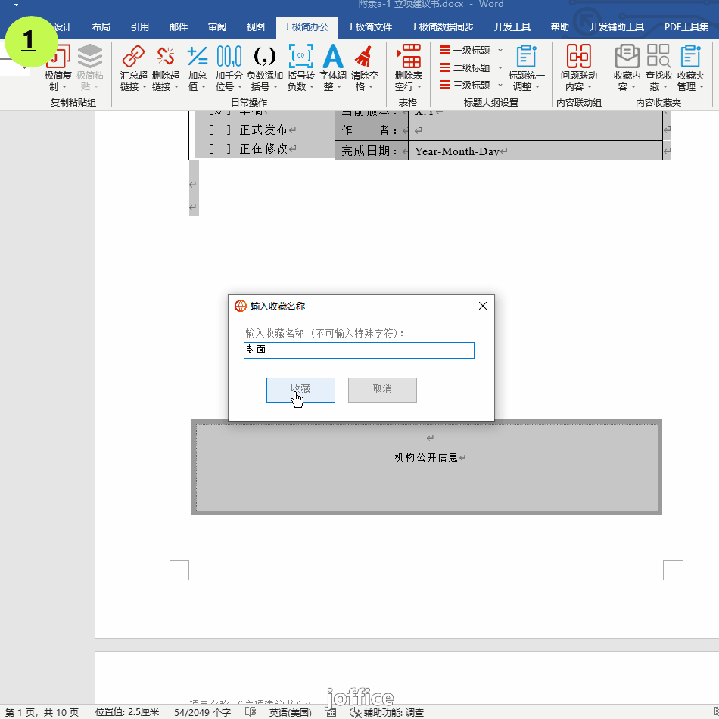Image resolution: width=719 pixels, height=719 pixels.
Task: Click the 取消 button in dialog
Action: click(x=382, y=389)
